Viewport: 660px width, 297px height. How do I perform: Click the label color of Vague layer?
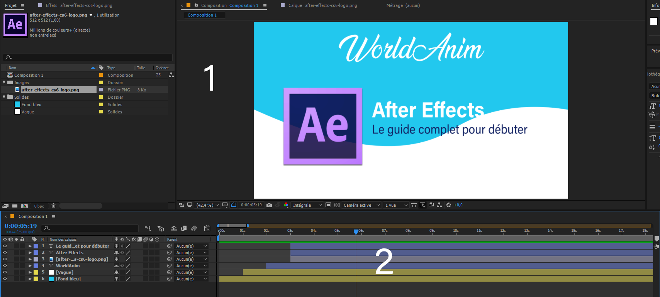pos(36,272)
